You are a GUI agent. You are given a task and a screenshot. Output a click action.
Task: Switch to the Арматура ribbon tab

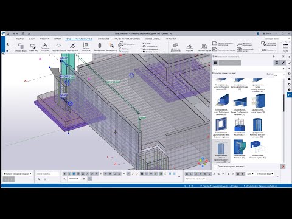pos(44,38)
